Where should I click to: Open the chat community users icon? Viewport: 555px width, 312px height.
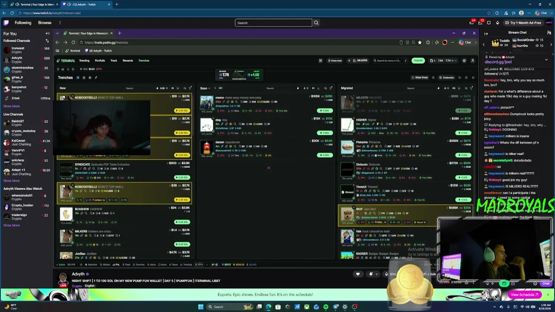click(x=549, y=32)
